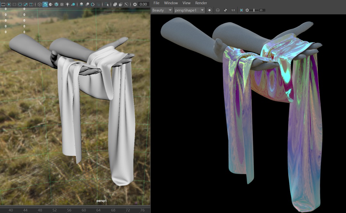This screenshot has height=213, width=346.
Task: Click frame 52 on the timeline
Action: (x=54, y=210)
